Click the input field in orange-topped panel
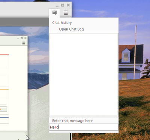150x140 pixels. 3,101
